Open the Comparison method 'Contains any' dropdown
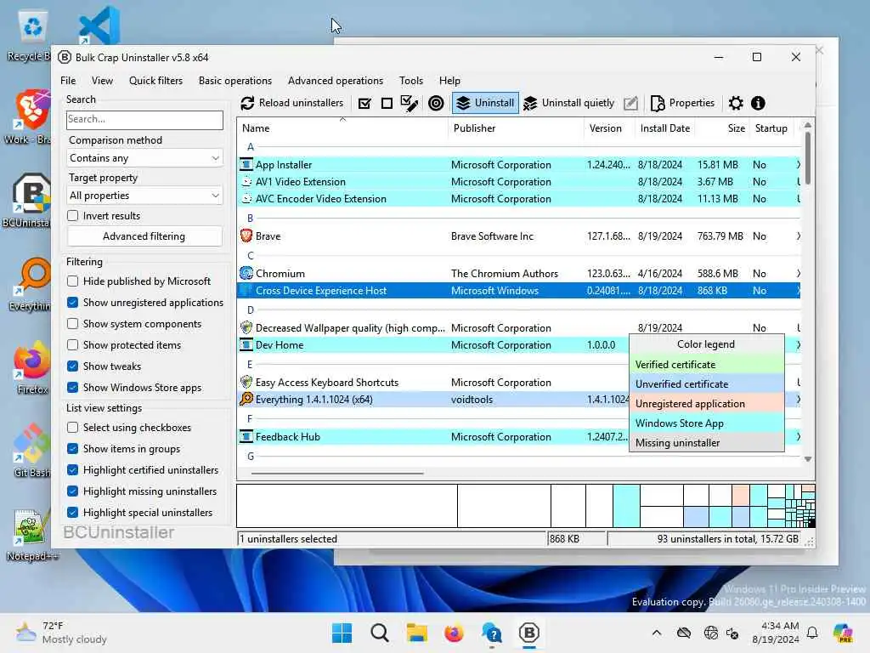This screenshot has height=653, width=870. 144,158
